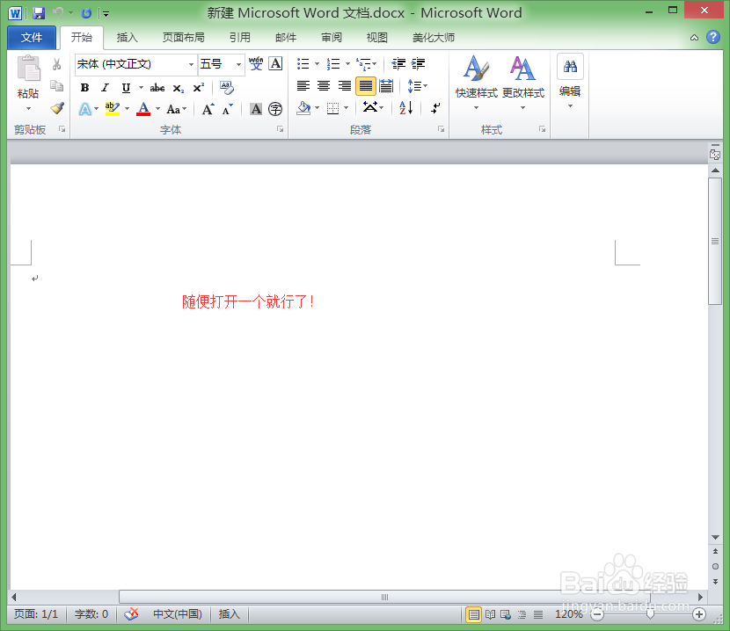Click the spelling check icon in status bar
The image size is (730, 631).
click(x=131, y=614)
